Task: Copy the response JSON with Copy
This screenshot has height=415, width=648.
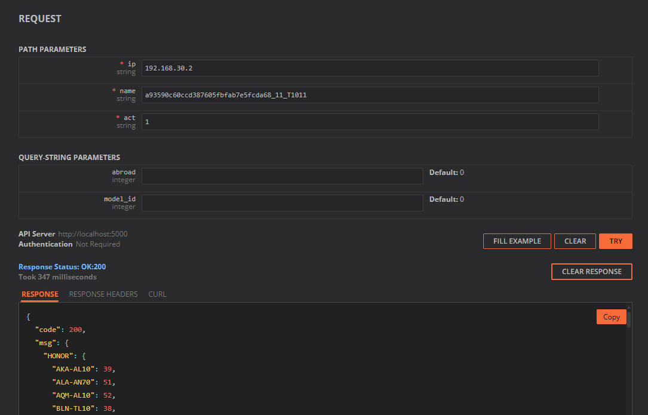Action: pyautogui.click(x=611, y=317)
